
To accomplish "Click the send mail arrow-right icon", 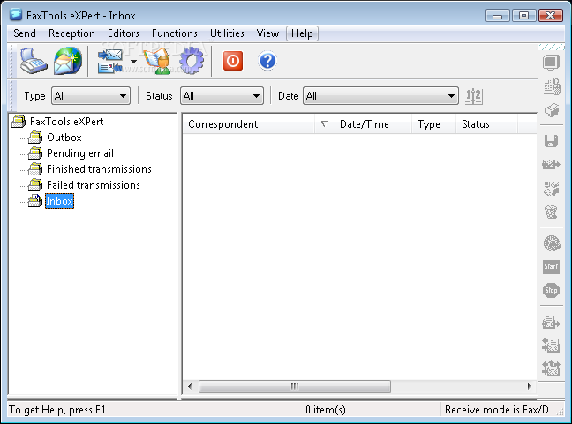I will click(x=551, y=323).
